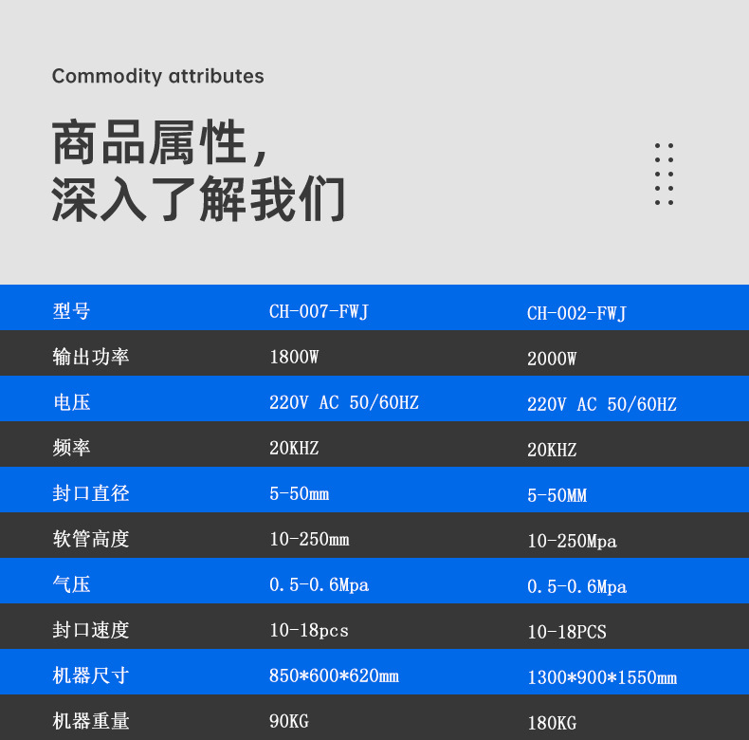749x740 pixels.
Task: Click the "深入了解我们" headline text
Action: click(x=198, y=199)
